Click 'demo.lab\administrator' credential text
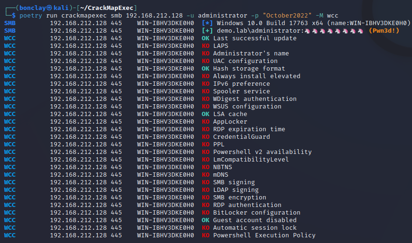Image resolution: width=412 pixels, height=243 pixels. pos(259,31)
